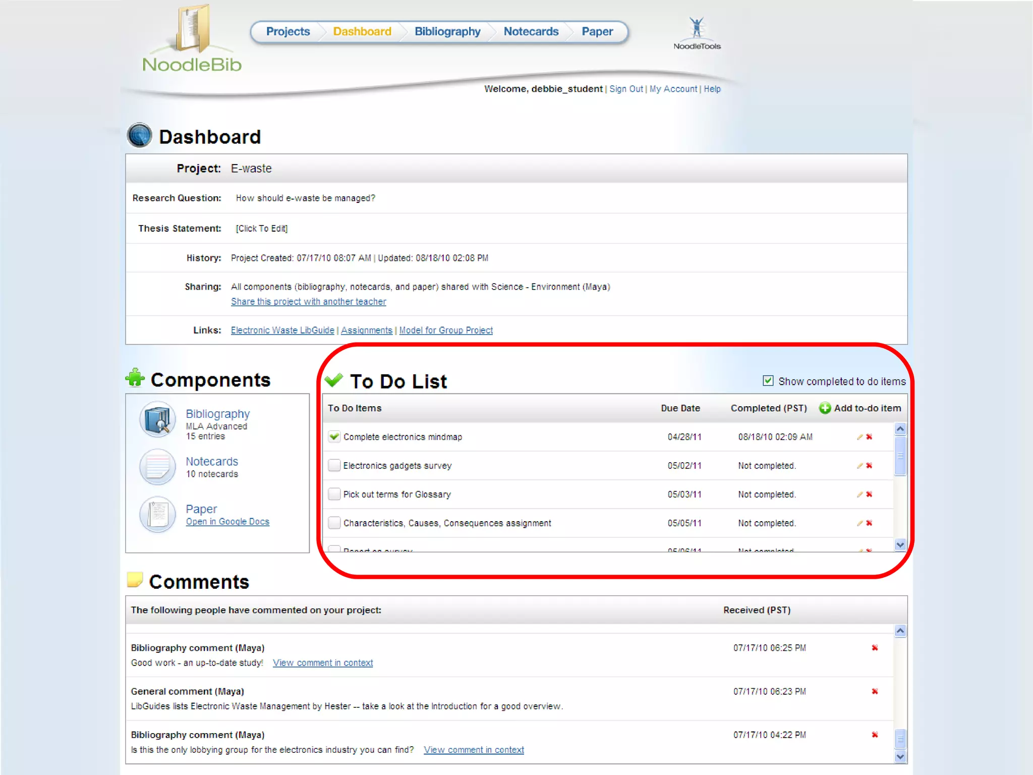Delete the General comment from Maya
This screenshot has height=775, width=1033.
[x=875, y=691]
